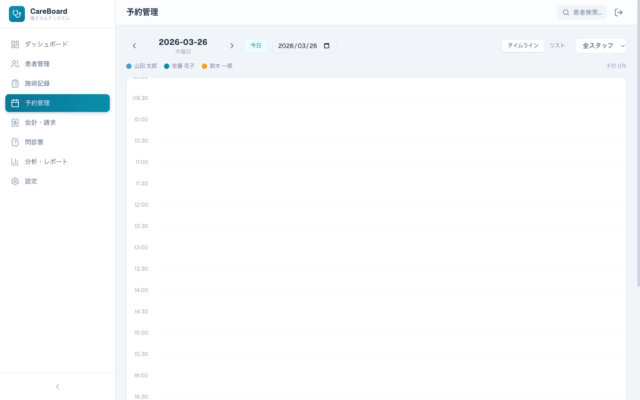Open 設定 with the gear icon
This screenshot has height=400, width=640.
click(15, 181)
